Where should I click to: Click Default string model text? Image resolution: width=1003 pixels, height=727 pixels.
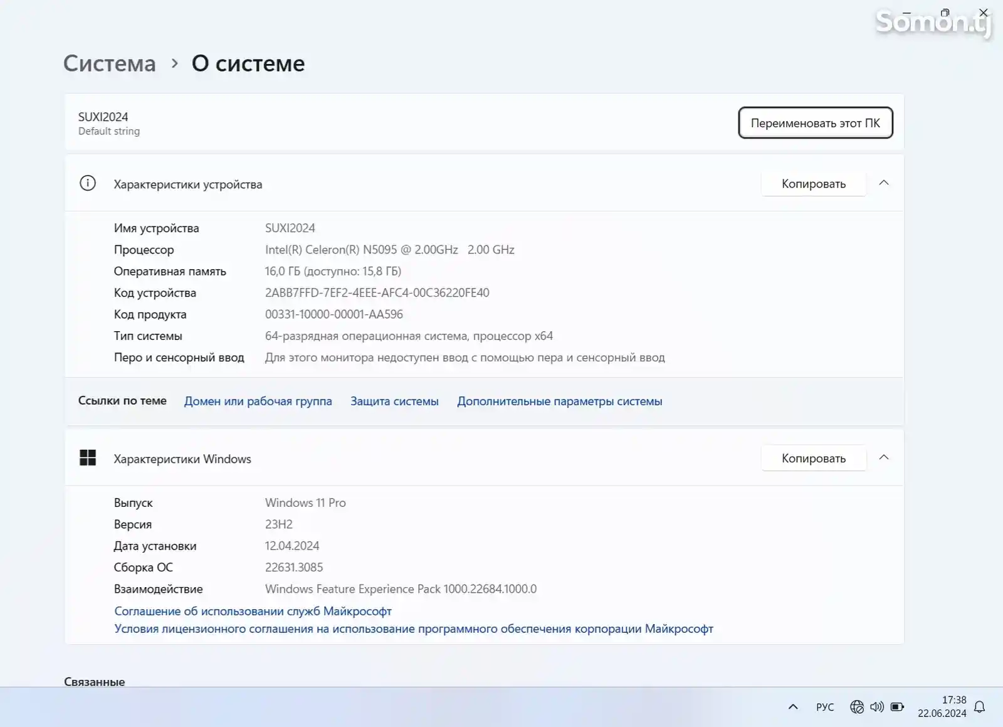109,131
